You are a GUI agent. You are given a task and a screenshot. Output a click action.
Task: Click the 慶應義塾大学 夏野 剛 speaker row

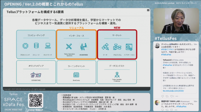coord(88,97)
